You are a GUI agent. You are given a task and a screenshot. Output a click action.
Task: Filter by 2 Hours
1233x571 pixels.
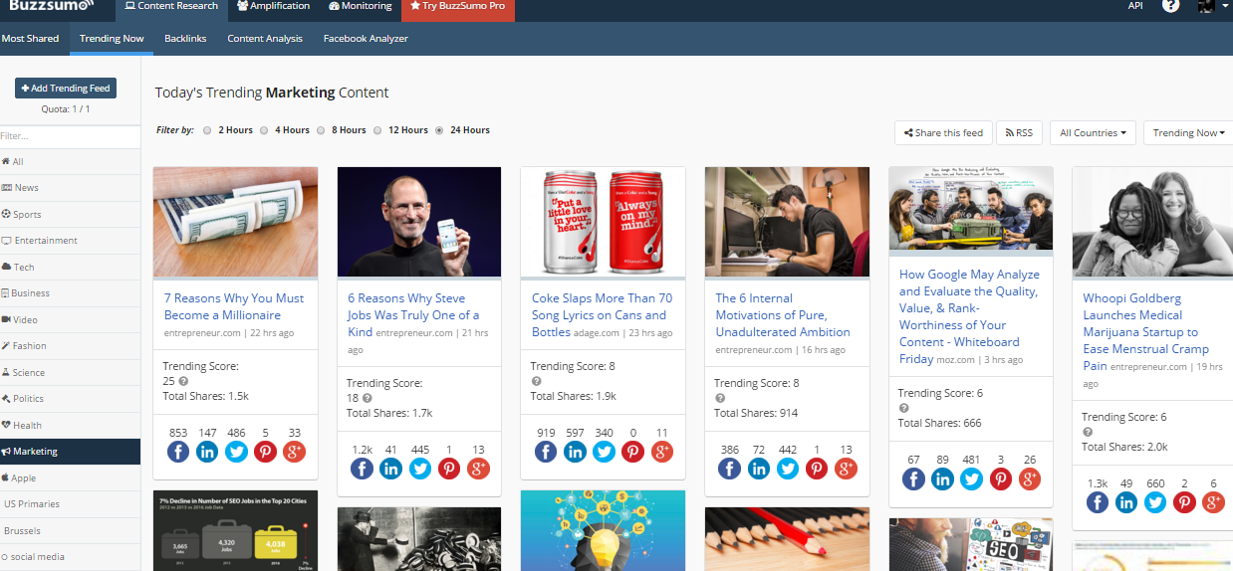click(207, 130)
